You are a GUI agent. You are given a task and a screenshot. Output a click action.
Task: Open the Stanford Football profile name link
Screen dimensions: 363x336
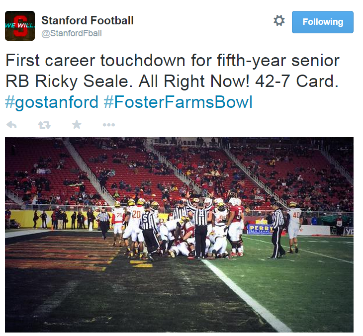pos(88,20)
